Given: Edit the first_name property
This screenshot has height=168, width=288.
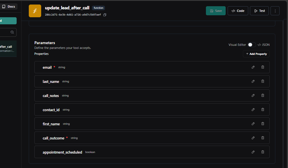Looking at the screenshot, I should [x=253, y=124].
